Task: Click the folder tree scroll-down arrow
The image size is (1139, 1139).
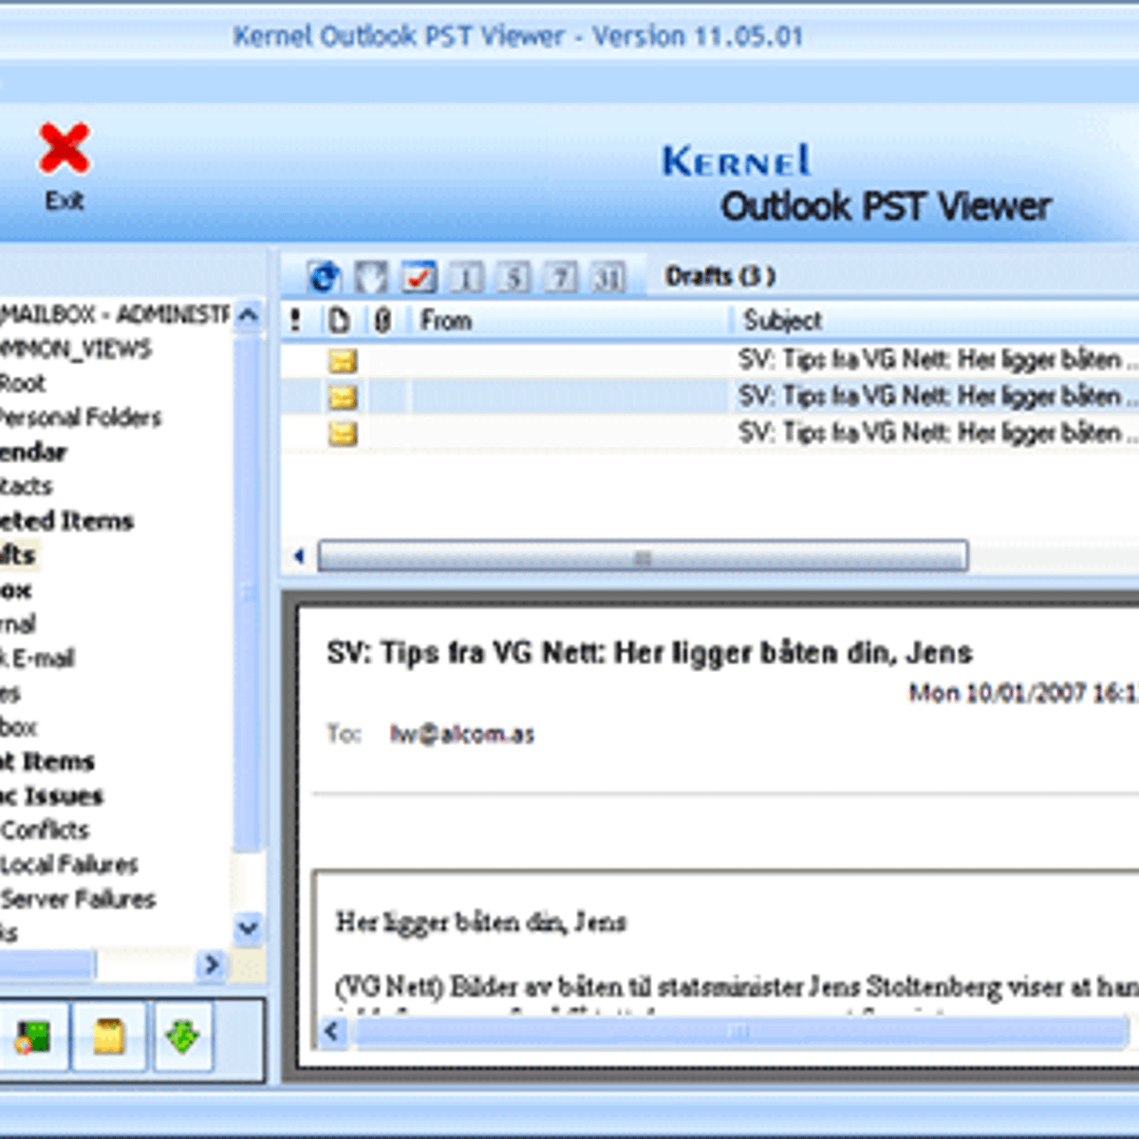Action: [x=248, y=927]
